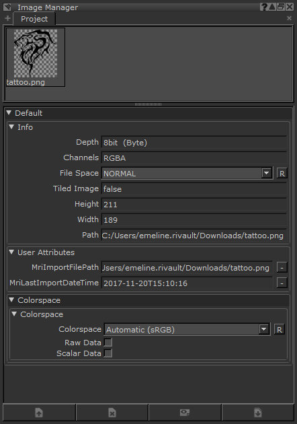
Task: Enable the Raw Data checkbox
Action: [108, 343]
